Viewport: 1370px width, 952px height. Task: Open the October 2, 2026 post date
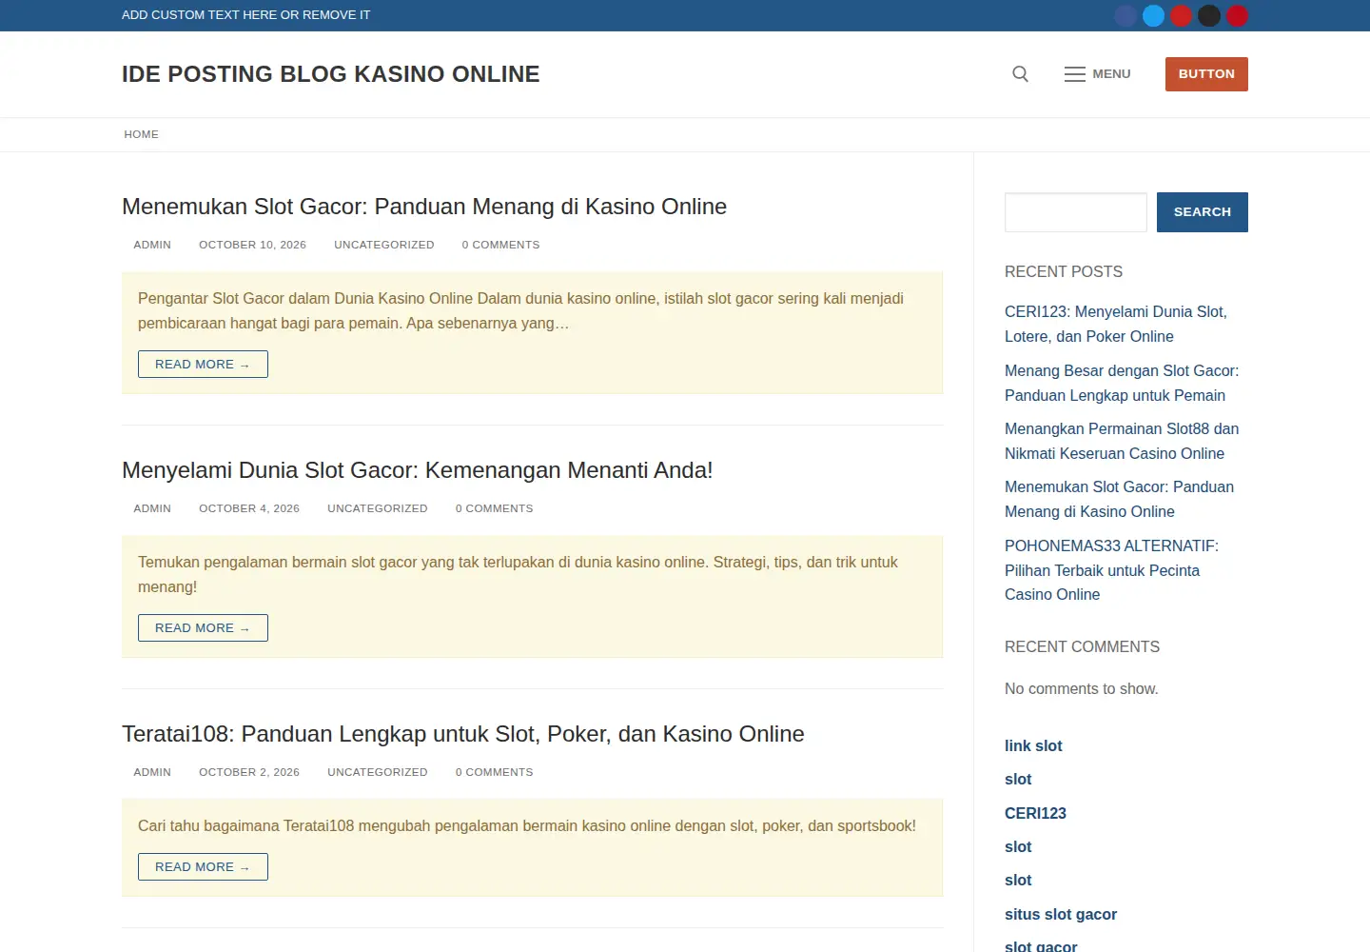[x=249, y=772]
